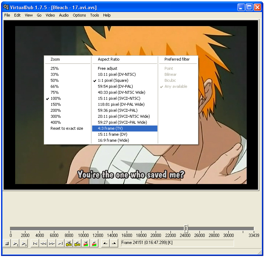Screen dimensions: 264x257
Task: Set zoom to 25%
Action: tap(68, 68)
